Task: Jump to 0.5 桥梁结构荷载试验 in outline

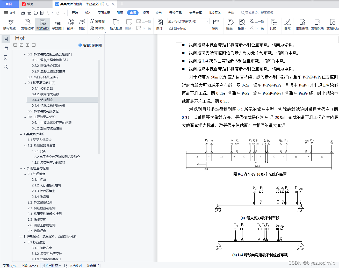Action: (x=43, y=111)
